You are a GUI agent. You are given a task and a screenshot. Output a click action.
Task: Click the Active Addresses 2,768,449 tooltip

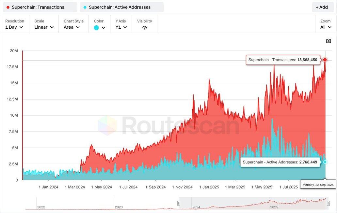[280, 162]
